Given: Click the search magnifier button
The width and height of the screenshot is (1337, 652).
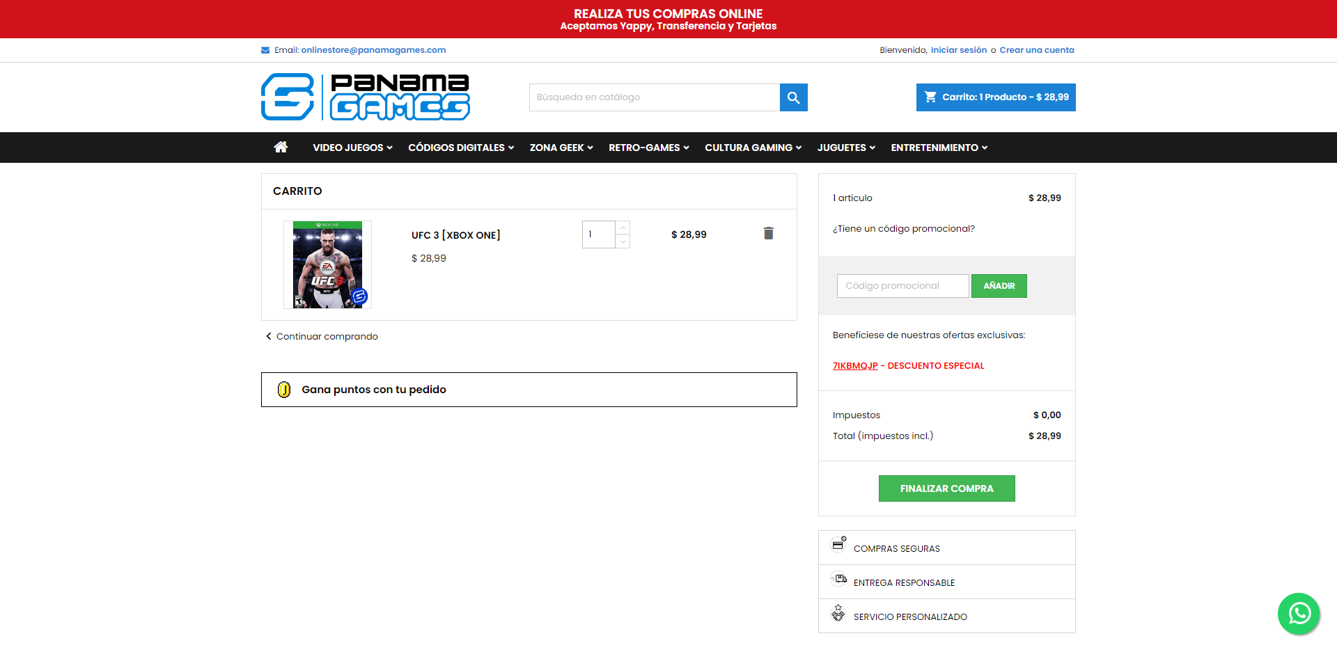Looking at the screenshot, I should tap(794, 97).
